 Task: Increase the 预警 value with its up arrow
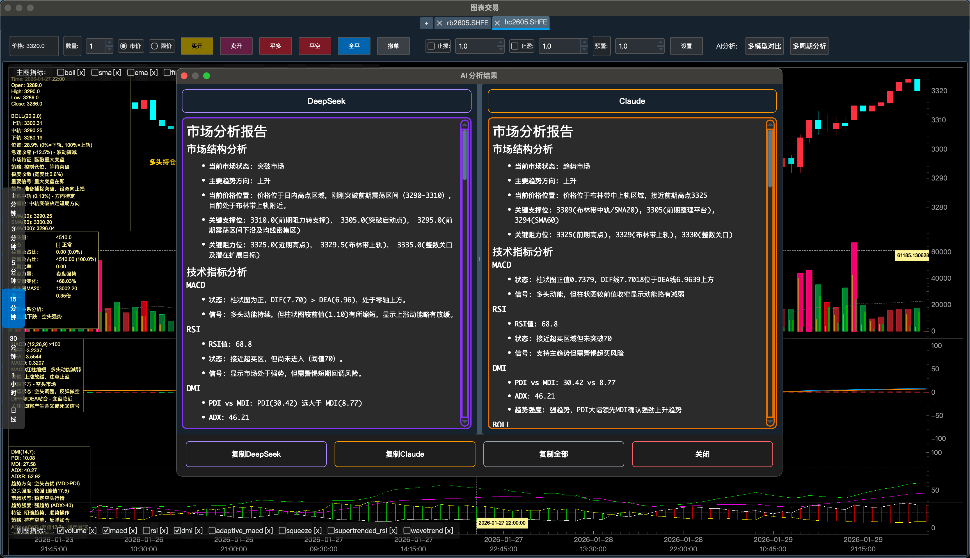click(660, 43)
